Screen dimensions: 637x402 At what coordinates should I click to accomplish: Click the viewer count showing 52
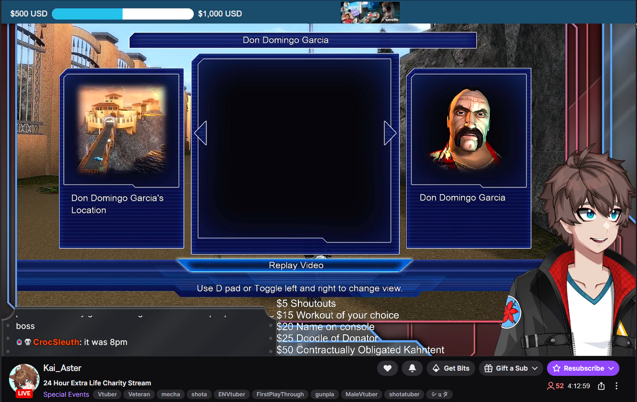[555, 386]
